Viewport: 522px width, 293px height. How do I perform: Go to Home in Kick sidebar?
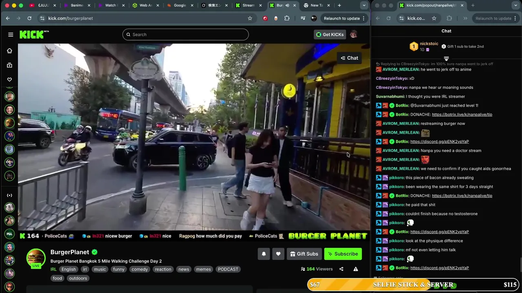point(9,51)
